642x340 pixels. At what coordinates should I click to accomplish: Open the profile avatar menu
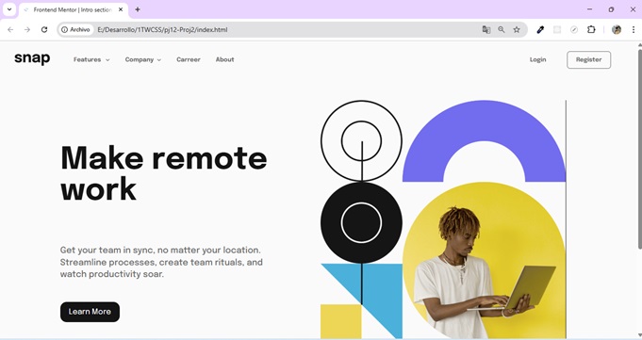click(617, 29)
